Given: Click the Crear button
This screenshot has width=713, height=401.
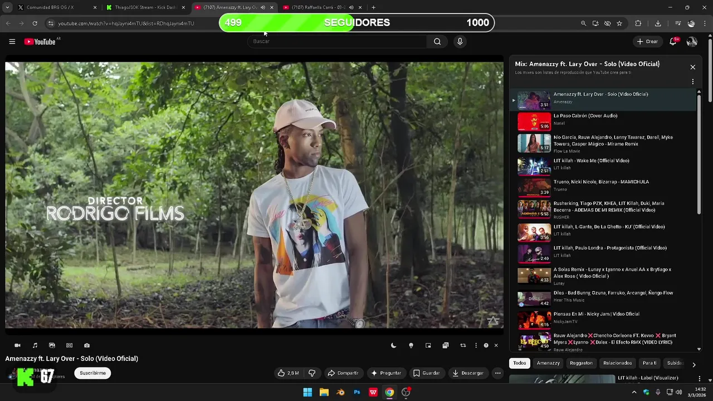Looking at the screenshot, I should (x=648, y=41).
